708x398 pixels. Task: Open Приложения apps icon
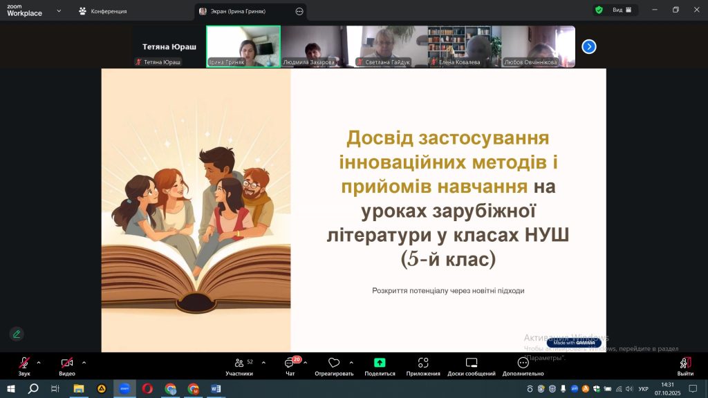pos(423,363)
